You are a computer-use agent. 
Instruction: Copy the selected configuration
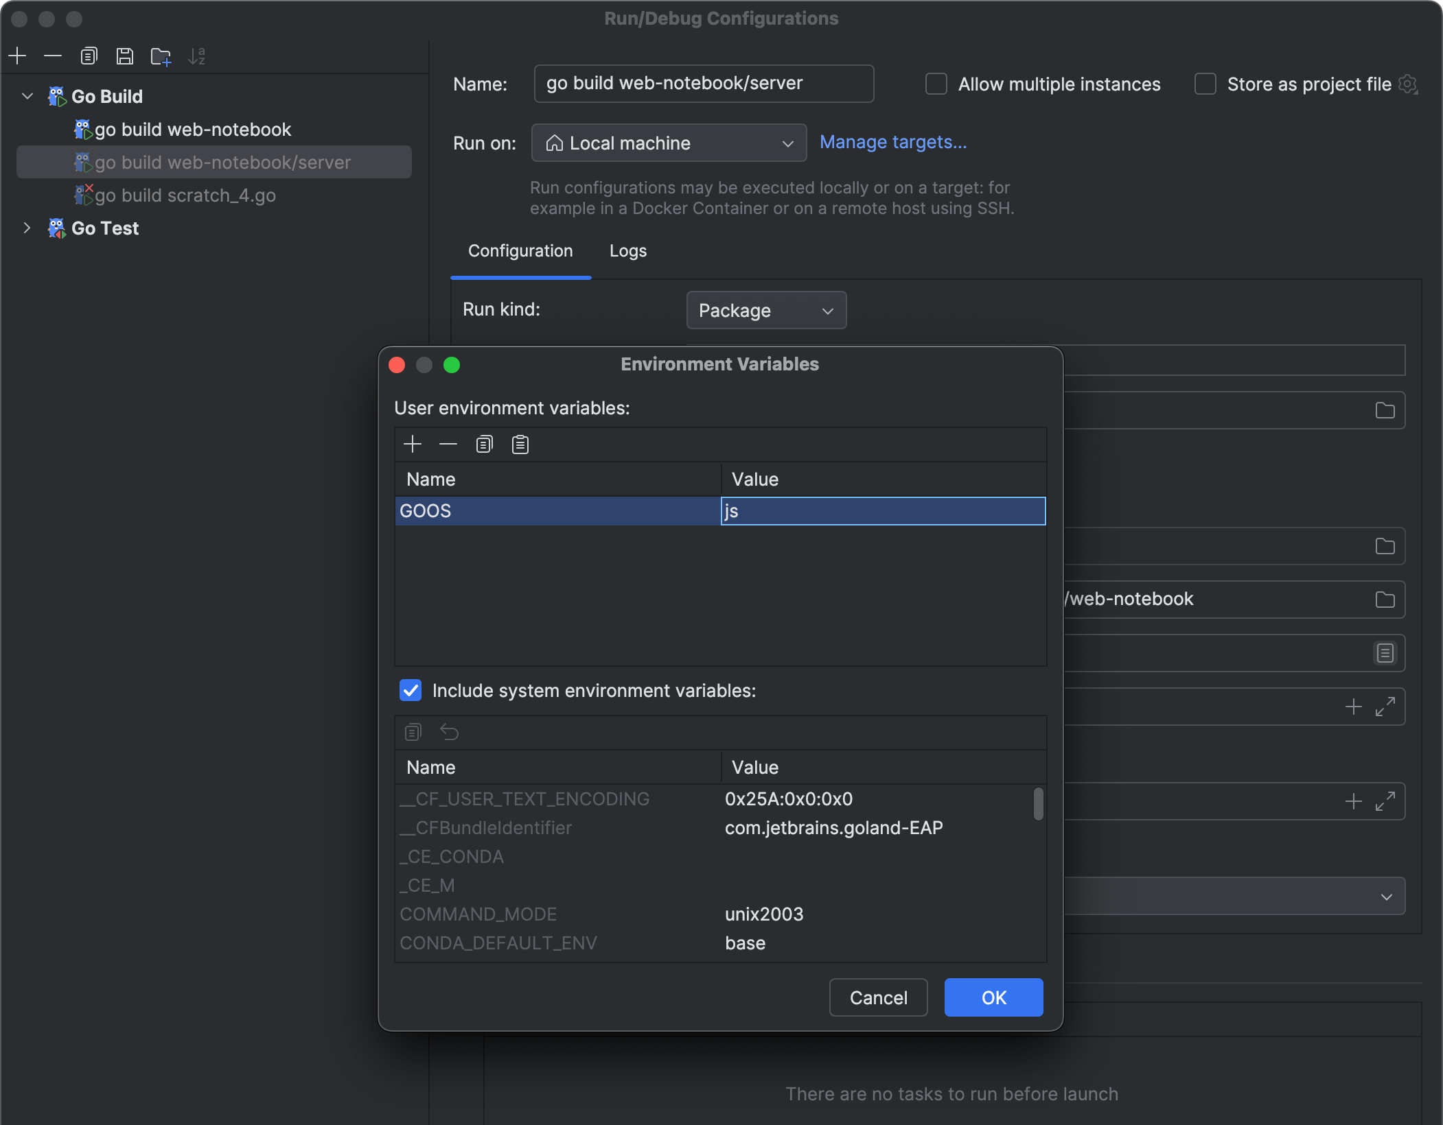(89, 56)
